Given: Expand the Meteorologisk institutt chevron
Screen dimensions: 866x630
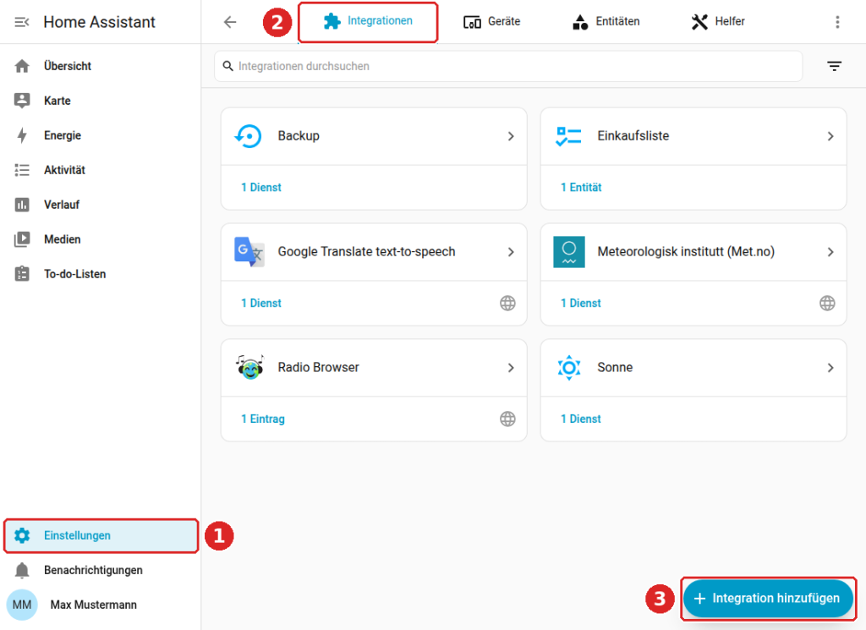Looking at the screenshot, I should (x=830, y=252).
